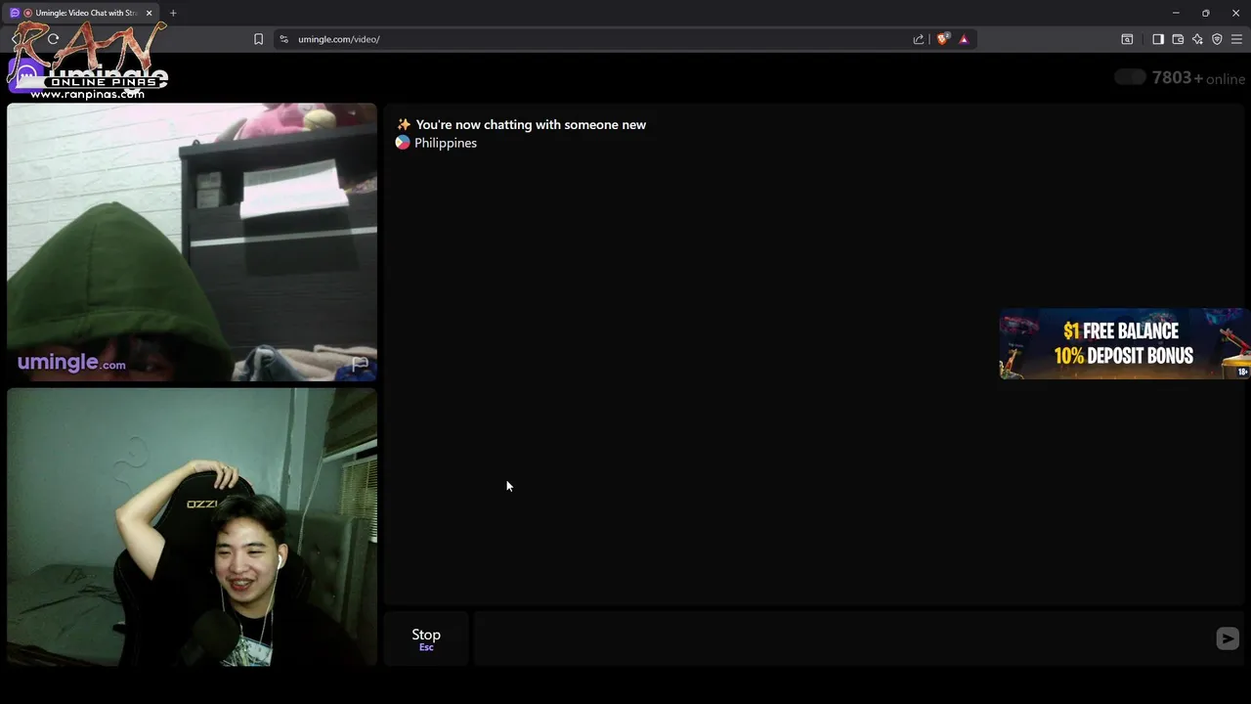Open Brave Shields panel
This screenshot has width=1251, height=704.
point(942,39)
